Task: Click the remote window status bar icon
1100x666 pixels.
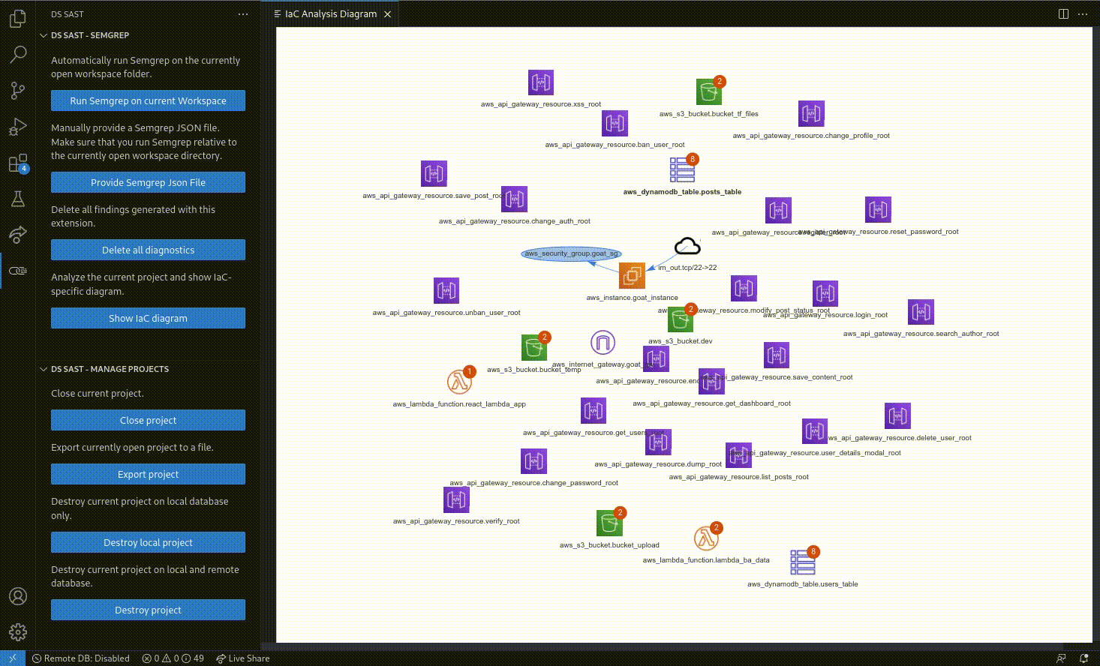Action: (x=13, y=658)
